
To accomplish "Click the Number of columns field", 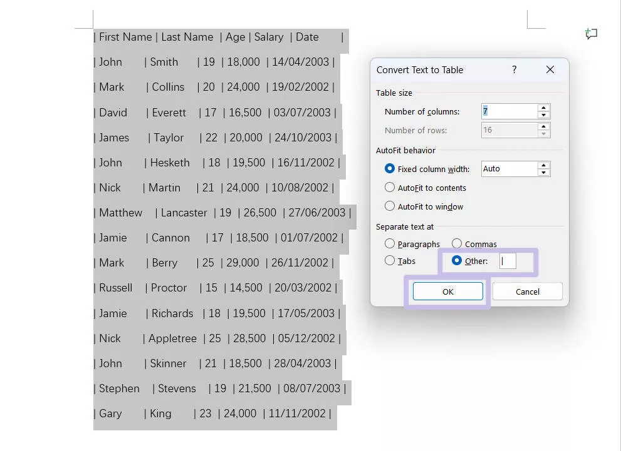I will click(509, 111).
